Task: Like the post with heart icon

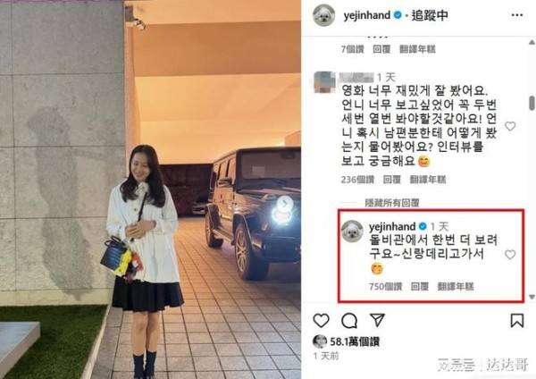Action: click(321, 321)
